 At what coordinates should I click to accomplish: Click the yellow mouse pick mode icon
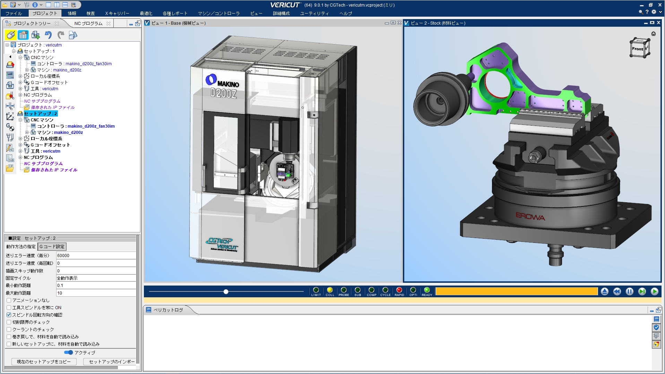coord(10,35)
